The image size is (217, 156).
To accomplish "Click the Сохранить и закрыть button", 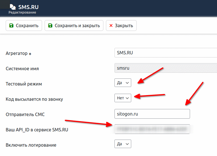I will pos(74,25).
